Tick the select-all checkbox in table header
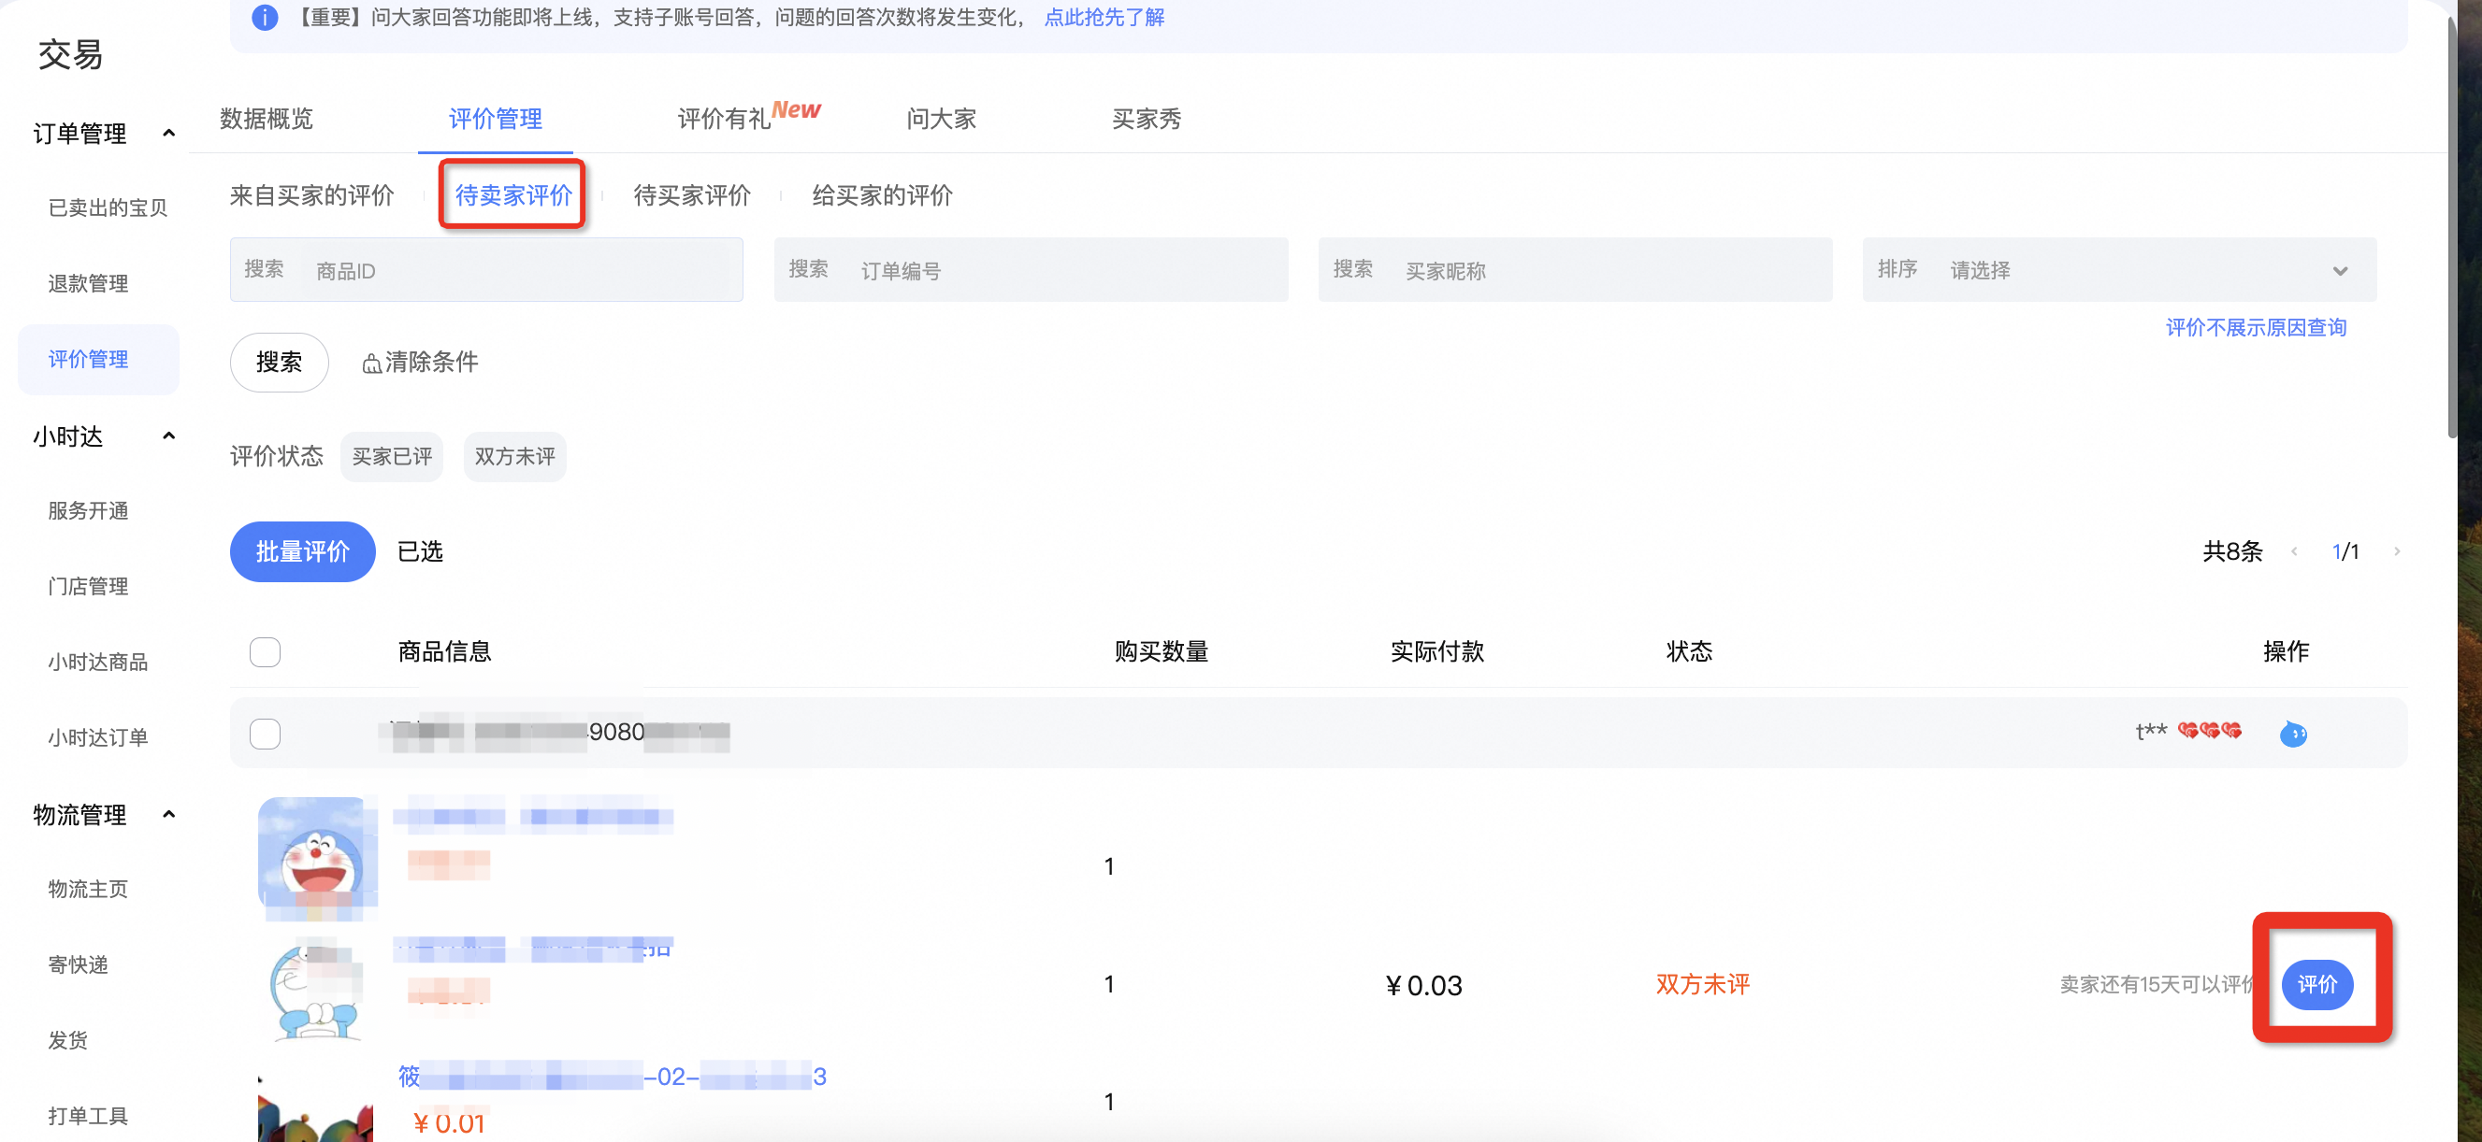2482x1142 pixels. (x=265, y=652)
